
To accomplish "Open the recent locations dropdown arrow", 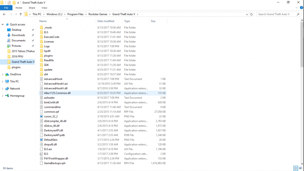I will [16, 14].
